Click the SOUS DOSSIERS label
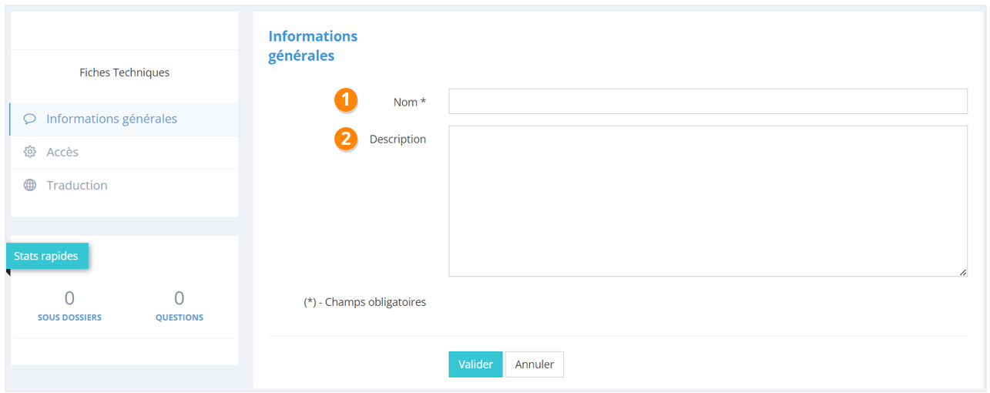The image size is (990, 393). pyautogui.click(x=69, y=317)
